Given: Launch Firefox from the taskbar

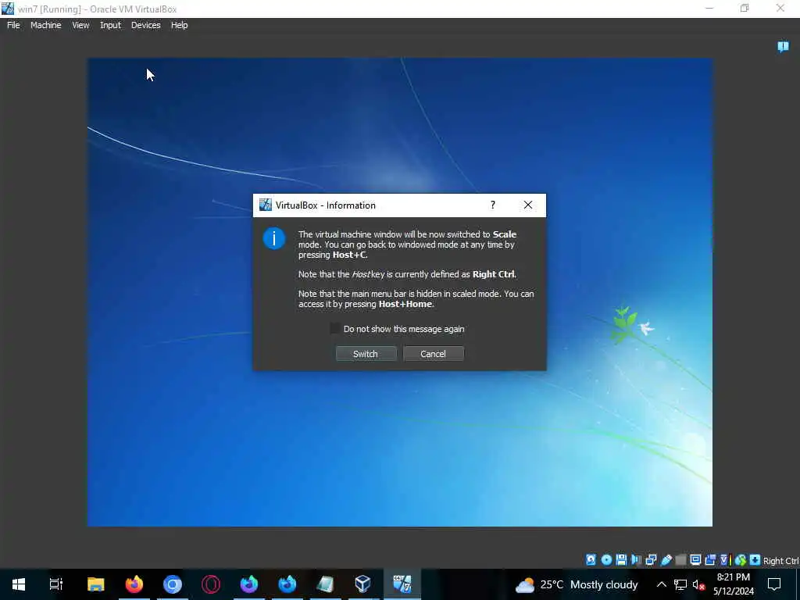Looking at the screenshot, I should 134,584.
